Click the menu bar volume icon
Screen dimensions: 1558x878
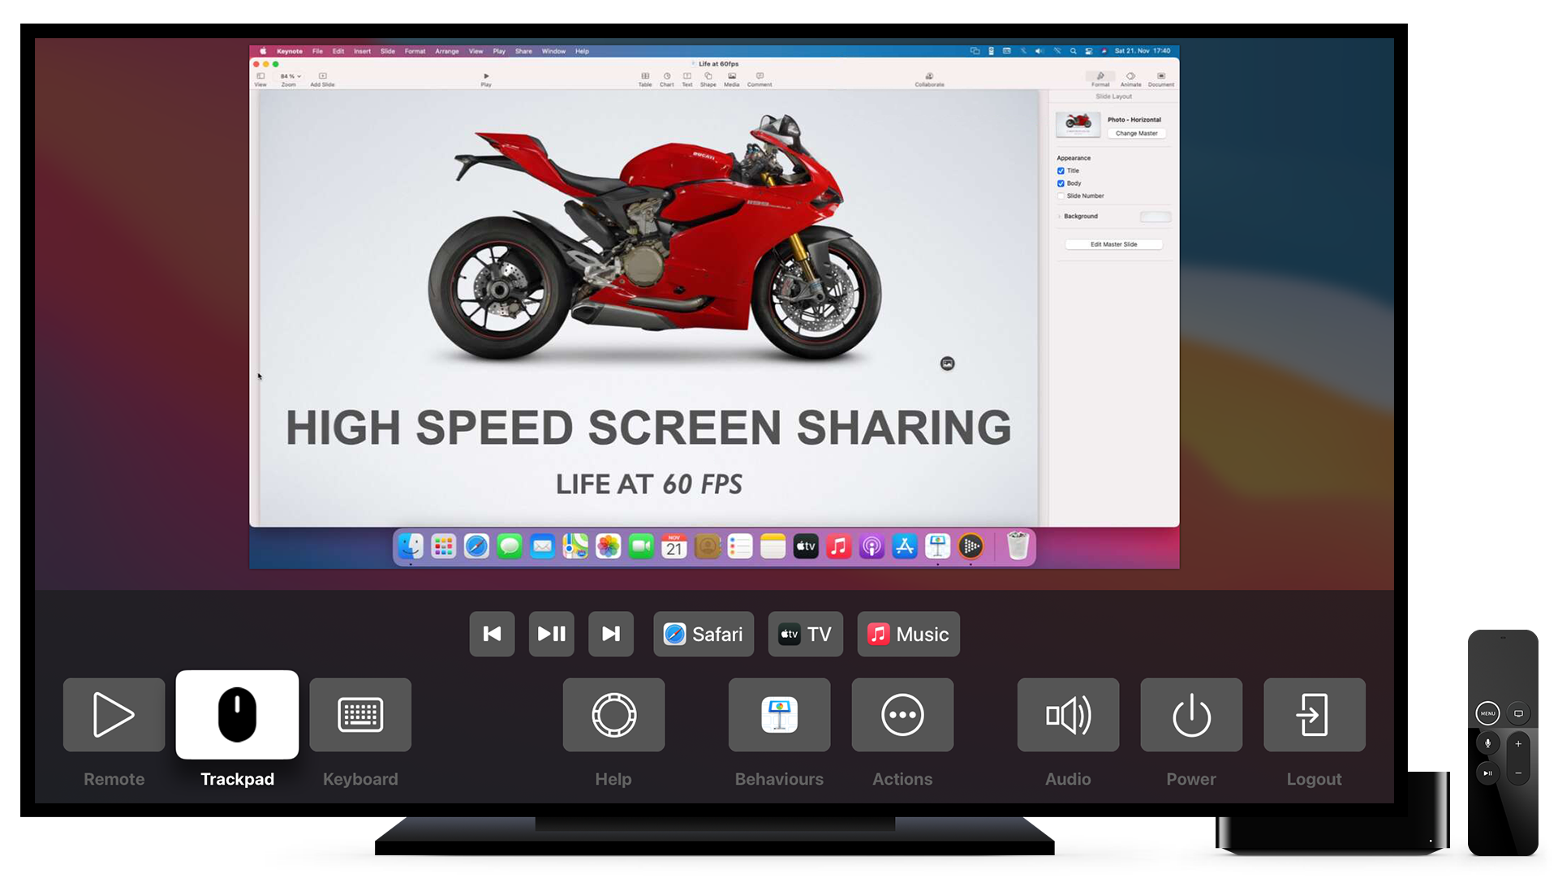pos(1039,51)
